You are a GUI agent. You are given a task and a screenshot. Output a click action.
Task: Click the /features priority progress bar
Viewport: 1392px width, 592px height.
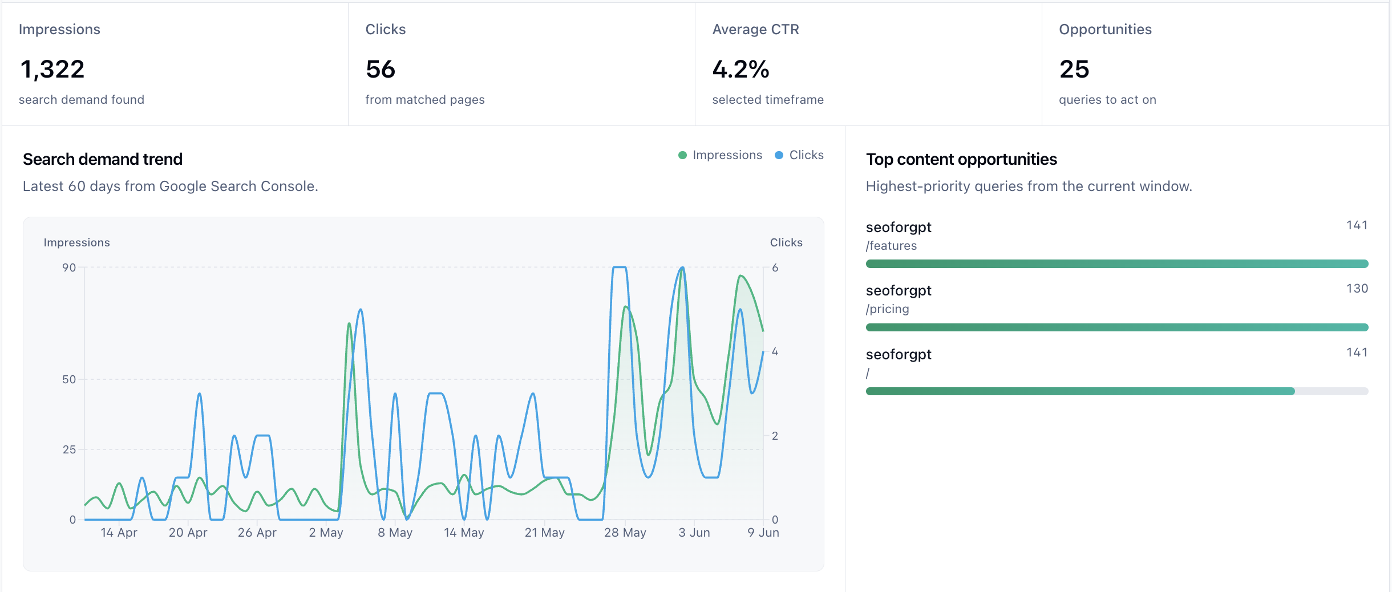[1117, 263]
